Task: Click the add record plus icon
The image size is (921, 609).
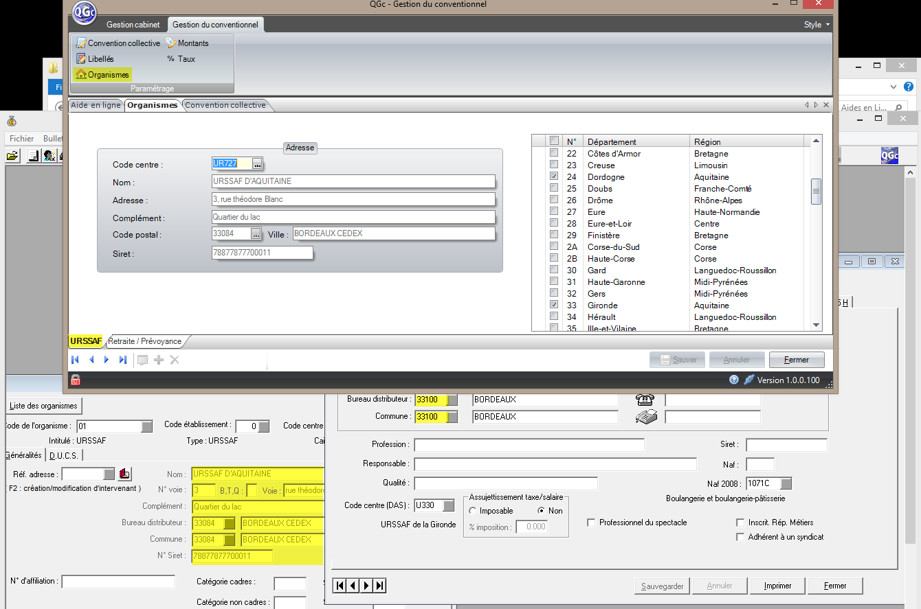Action: 159,360
